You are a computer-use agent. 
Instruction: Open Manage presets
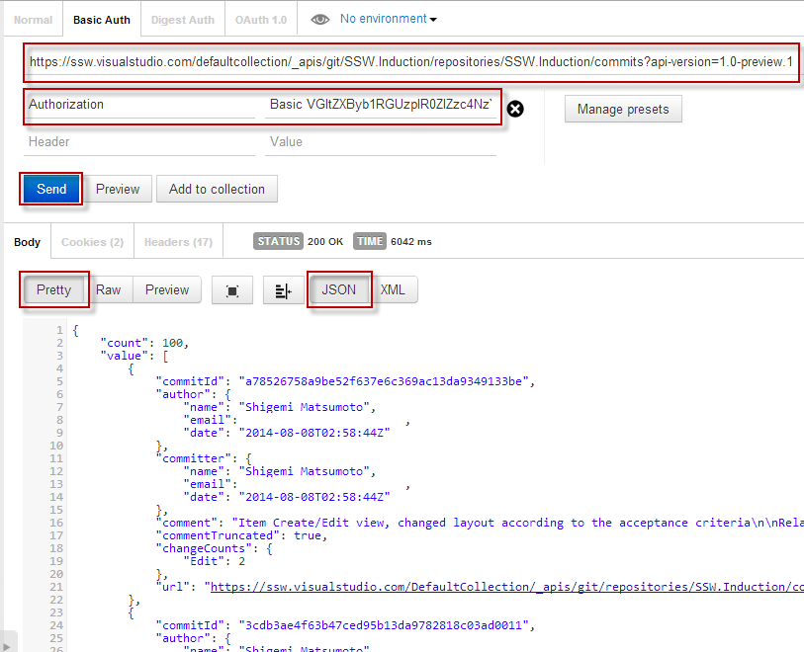(x=623, y=109)
